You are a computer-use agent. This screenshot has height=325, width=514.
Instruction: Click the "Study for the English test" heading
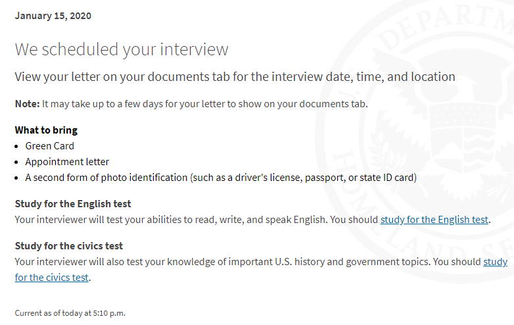click(73, 204)
